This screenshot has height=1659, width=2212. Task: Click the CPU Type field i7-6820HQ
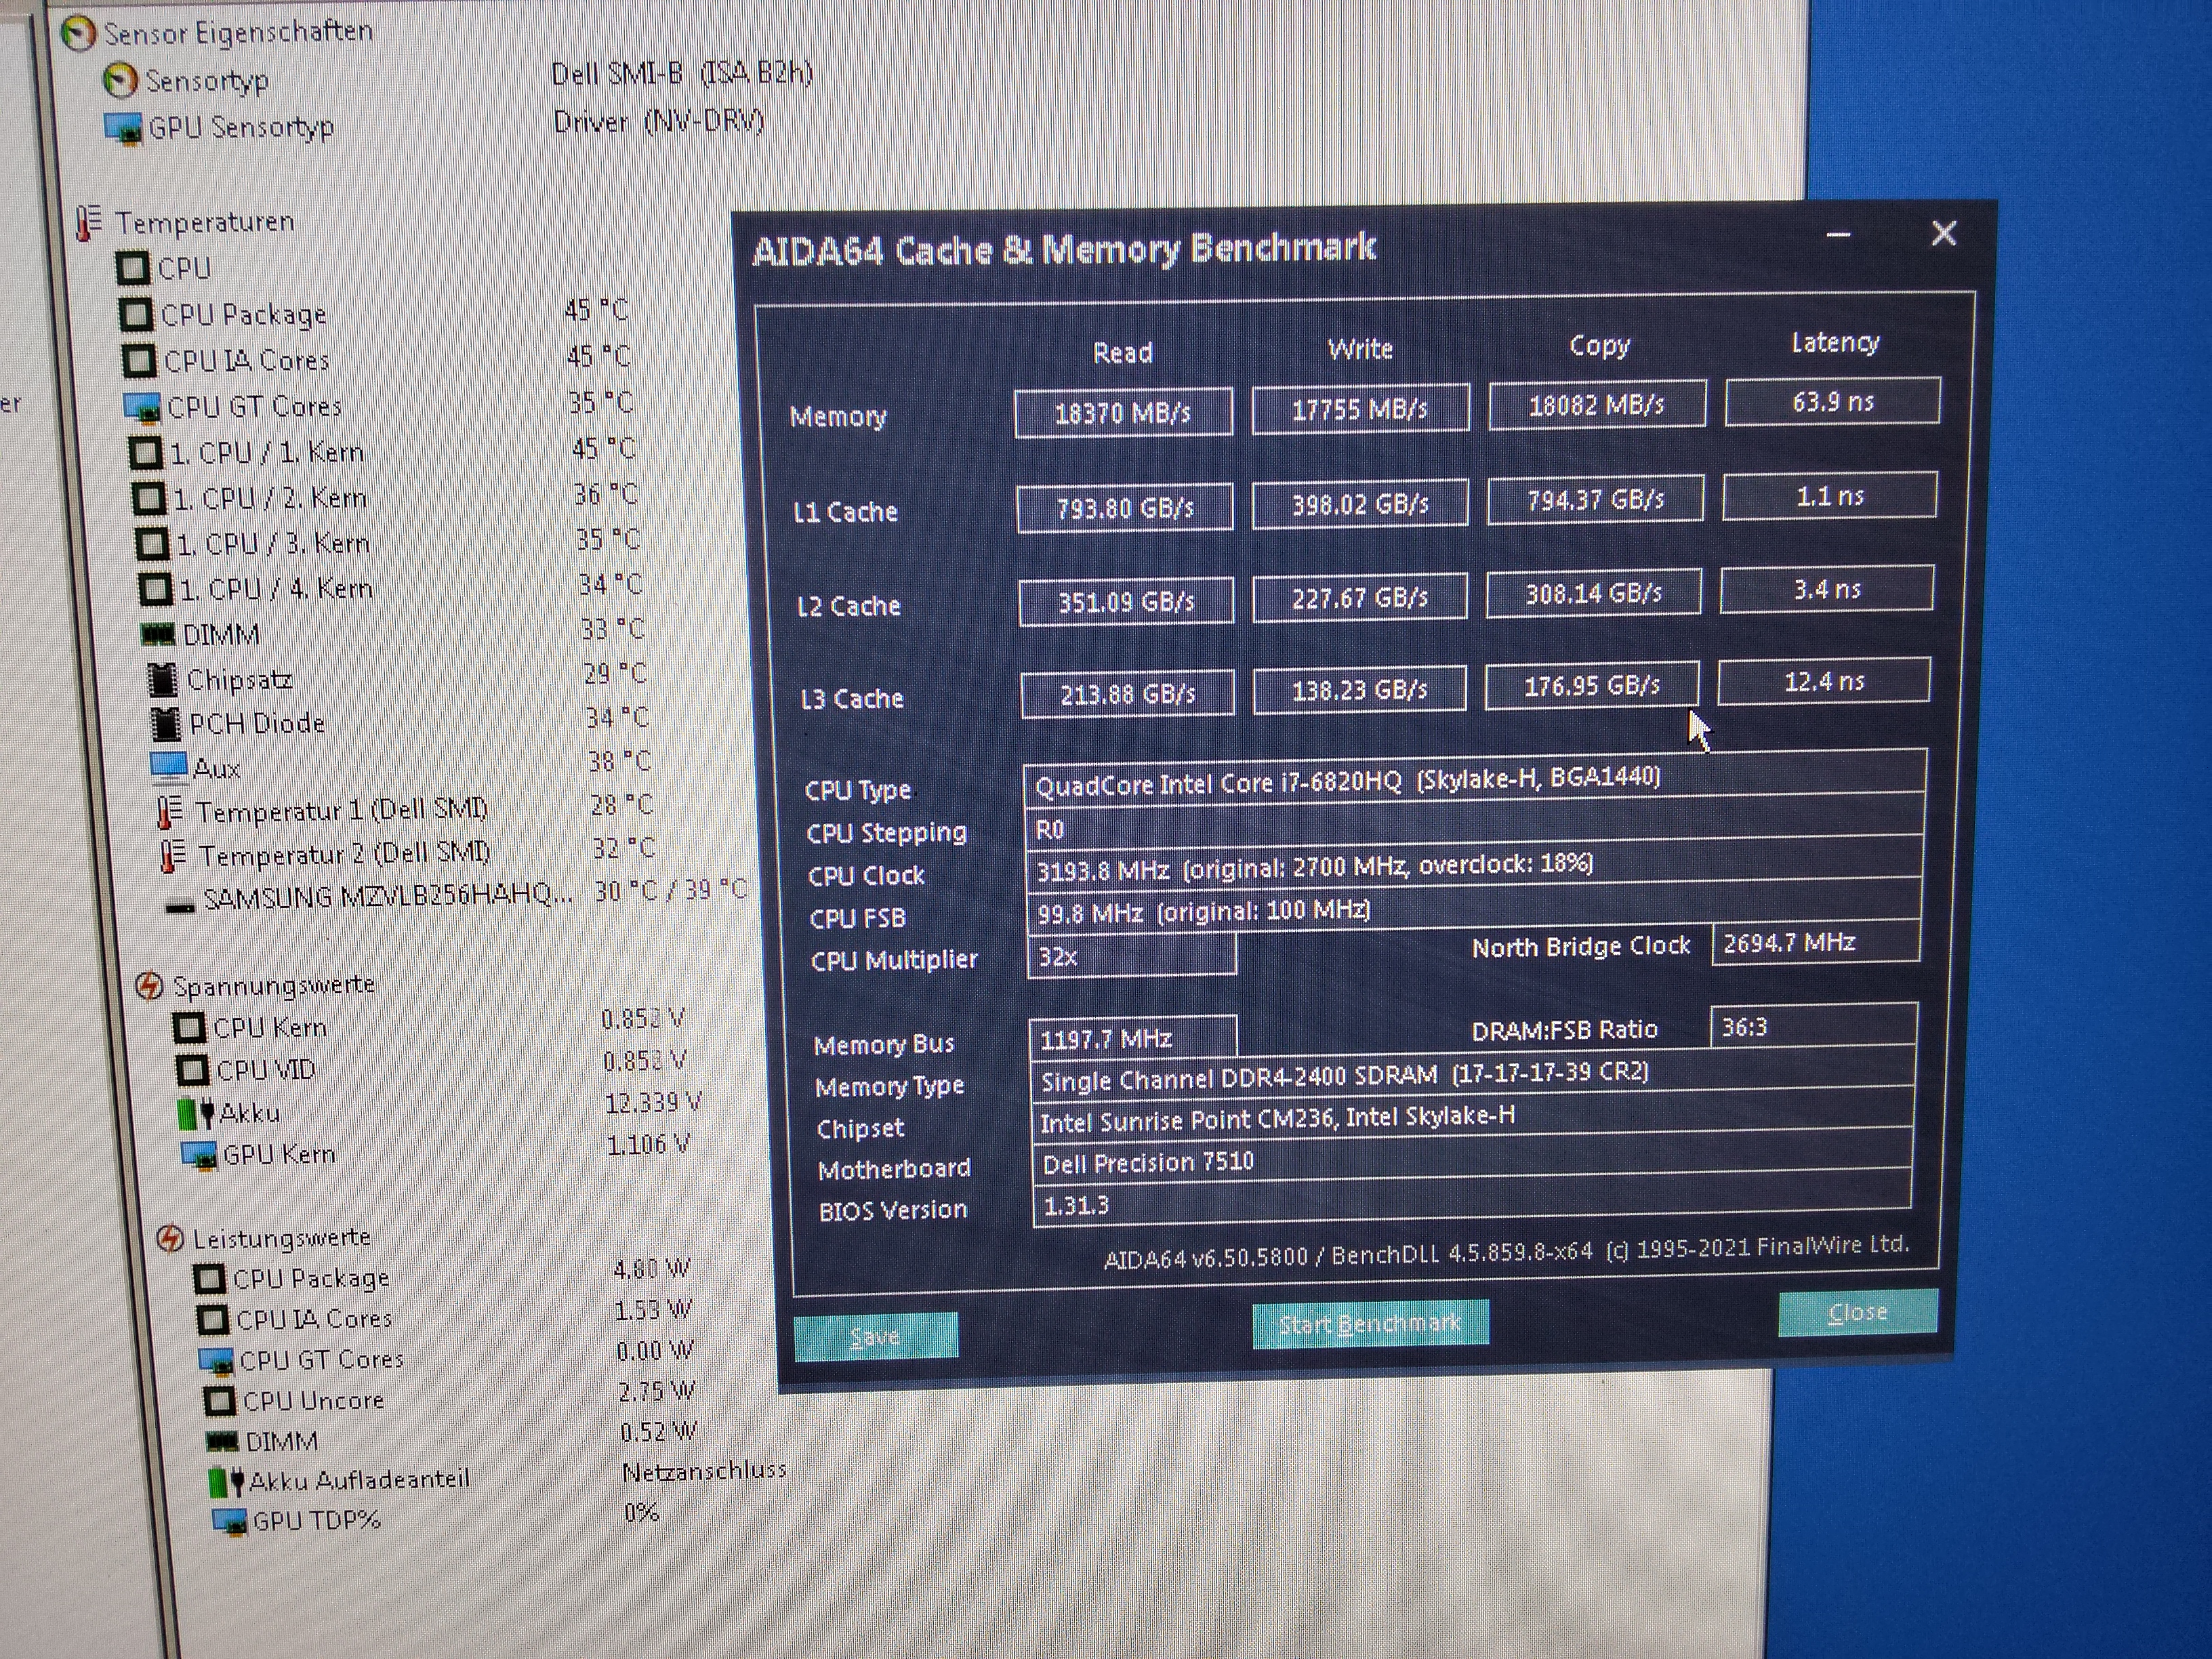[1475, 779]
